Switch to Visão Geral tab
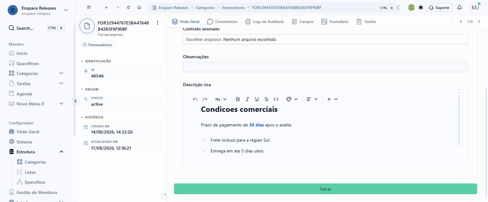 coord(185,22)
